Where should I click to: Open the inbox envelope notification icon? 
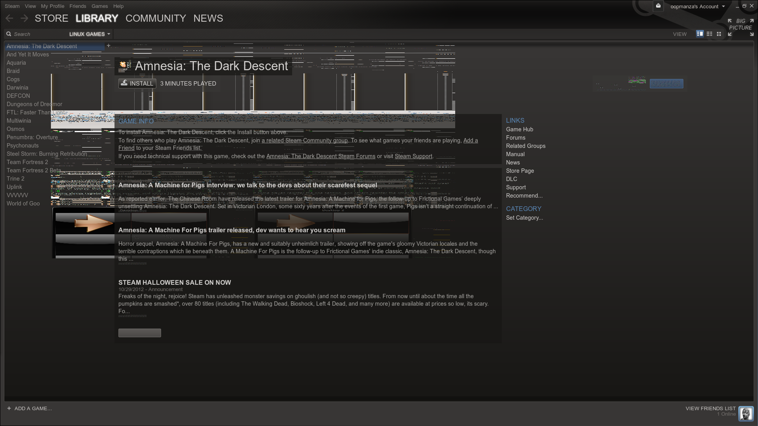(658, 6)
